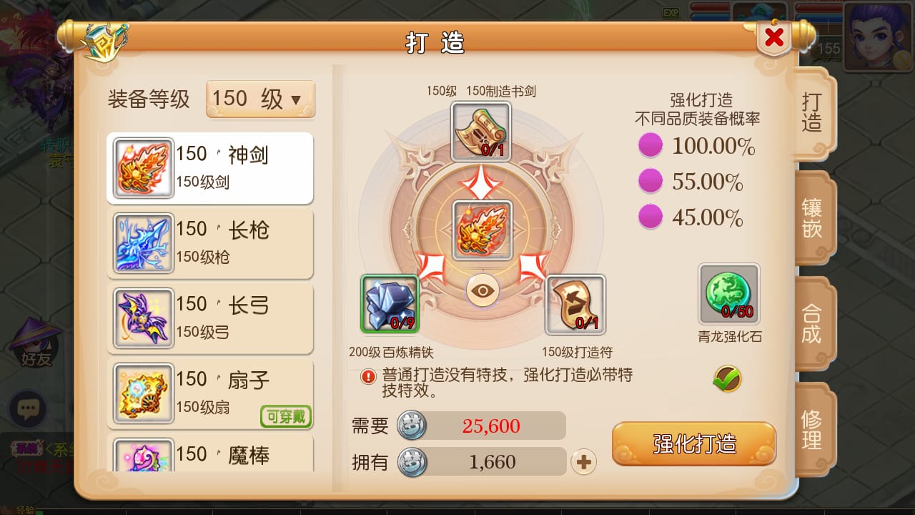The width and height of the screenshot is (915, 515).
Task: Tap the flaming sword in the forge center
Action: click(483, 230)
